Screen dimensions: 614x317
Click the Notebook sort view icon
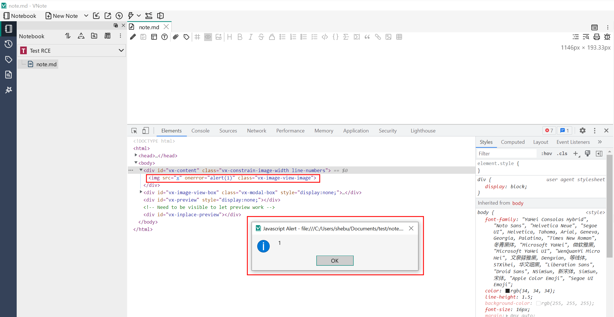(x=68, y=36)
